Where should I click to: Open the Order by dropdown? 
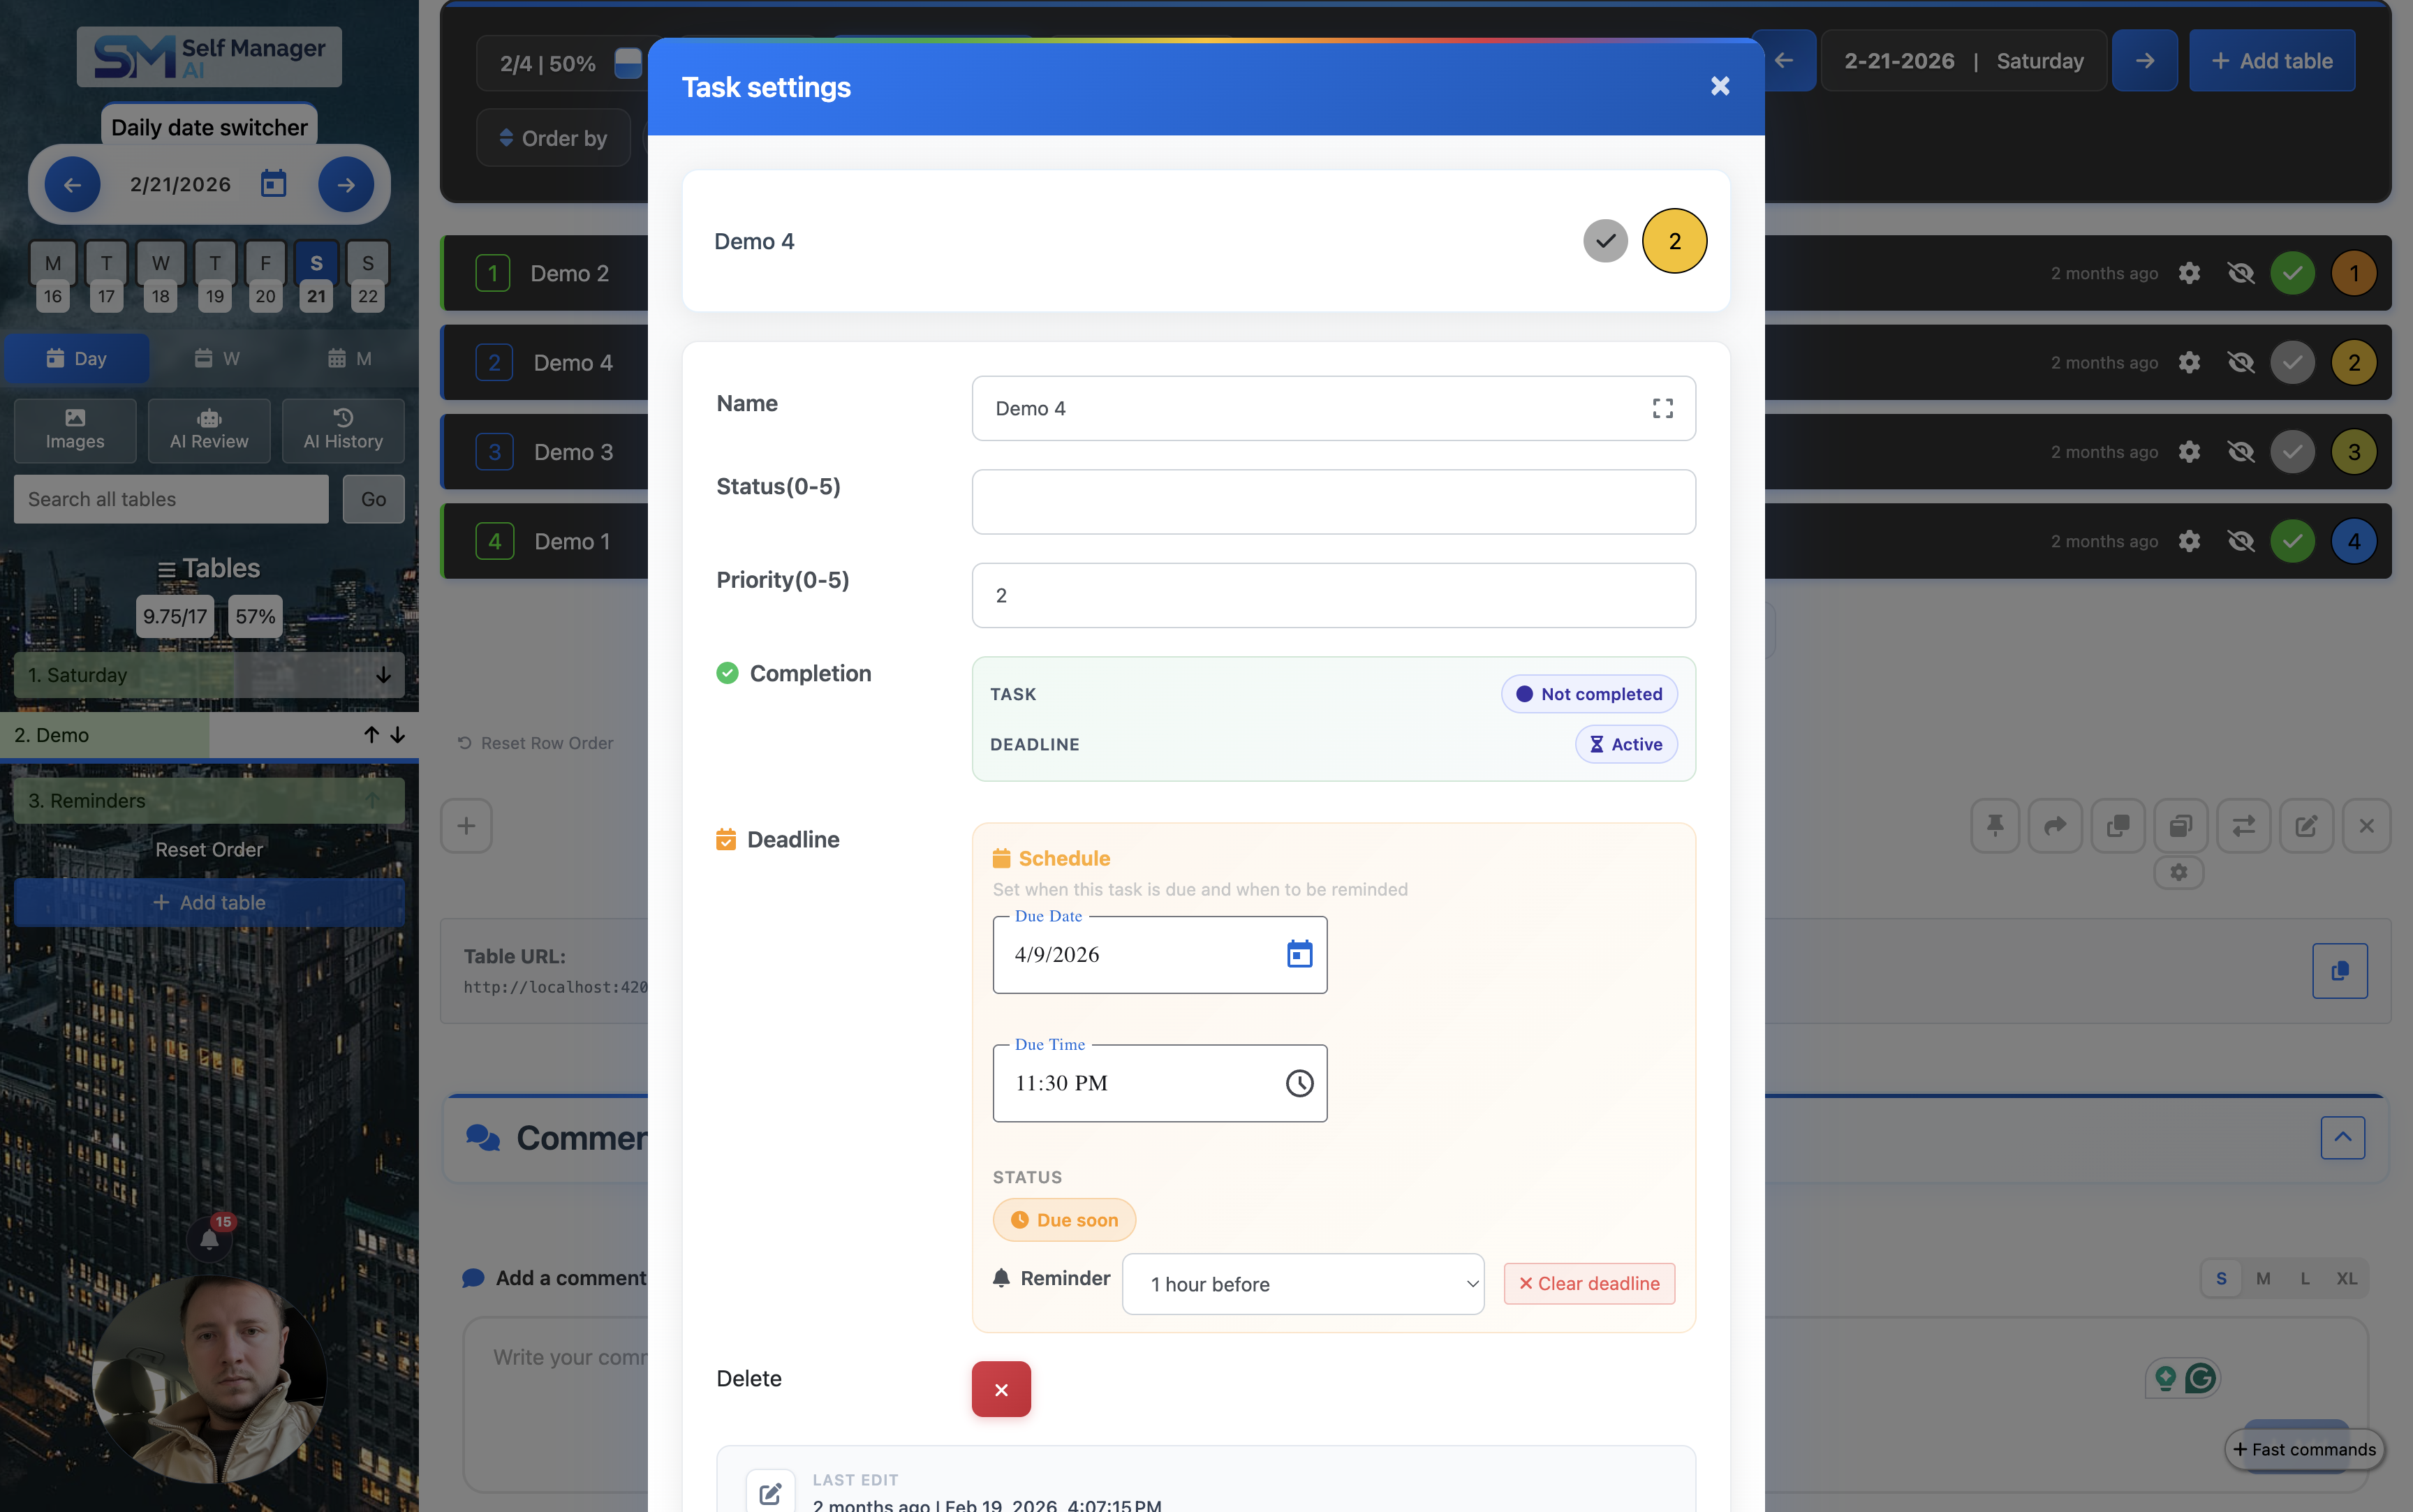tap(553, 138)
